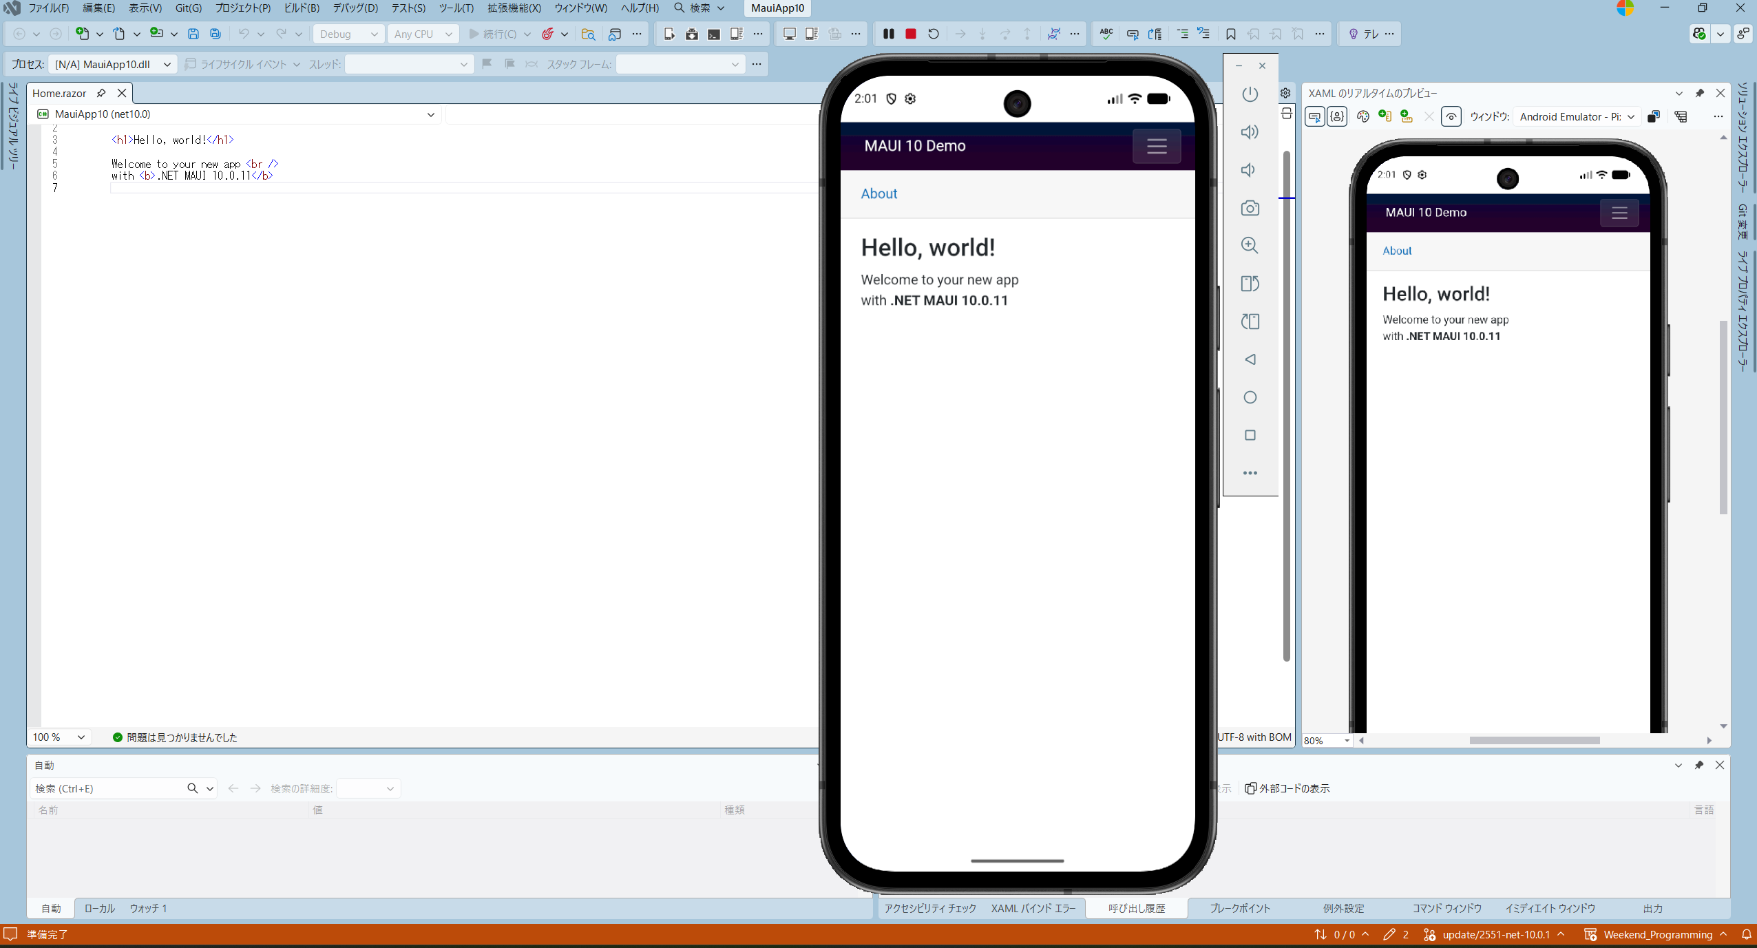
Task: Click the emulator zoom magnifier icon
Action: pos(1250,246)
